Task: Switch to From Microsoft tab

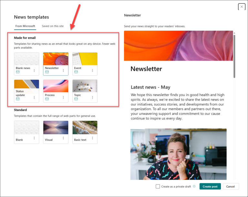Action: pyautogui.click(x=25, y=26)
